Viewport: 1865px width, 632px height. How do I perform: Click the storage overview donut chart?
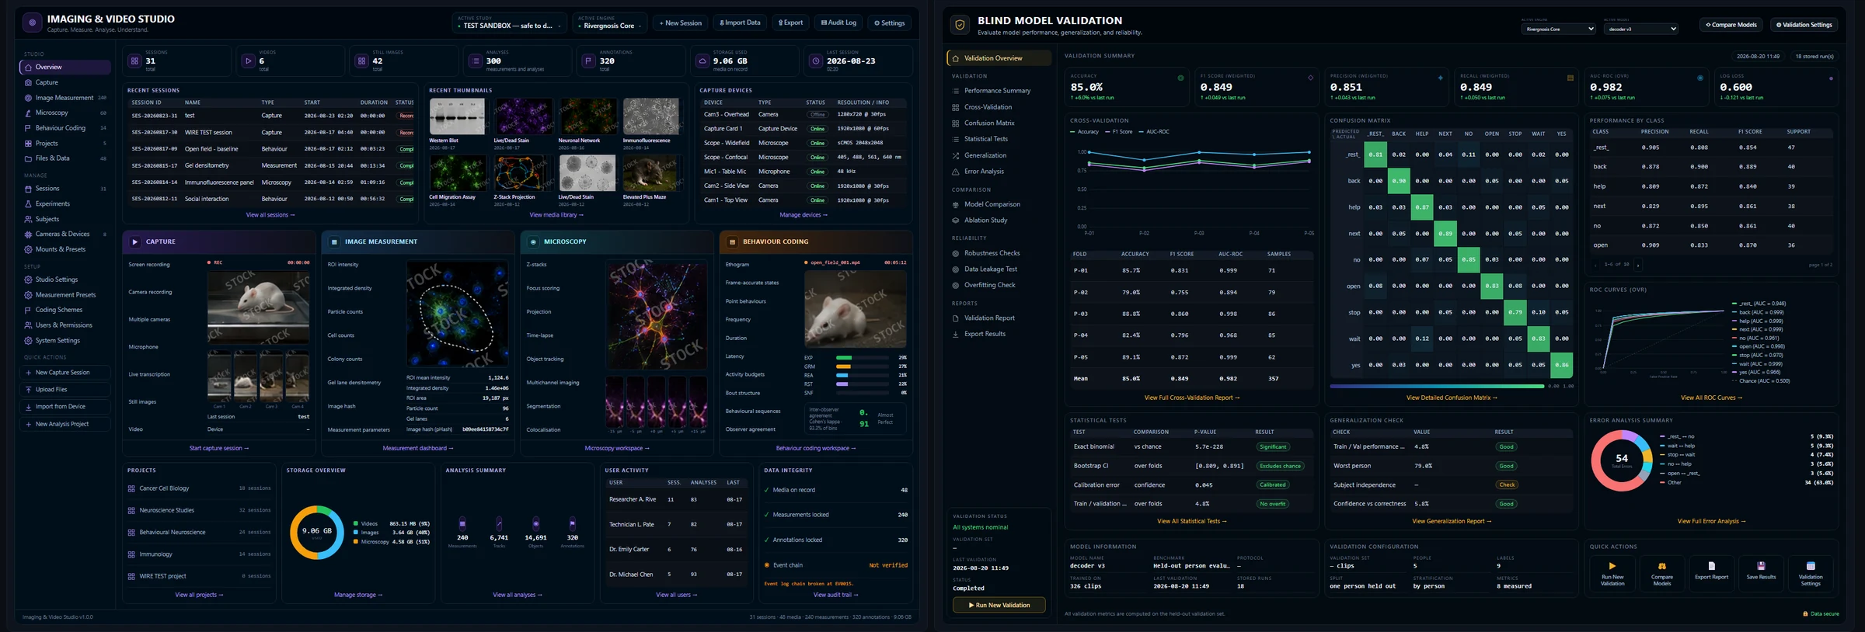coord(316,532)
